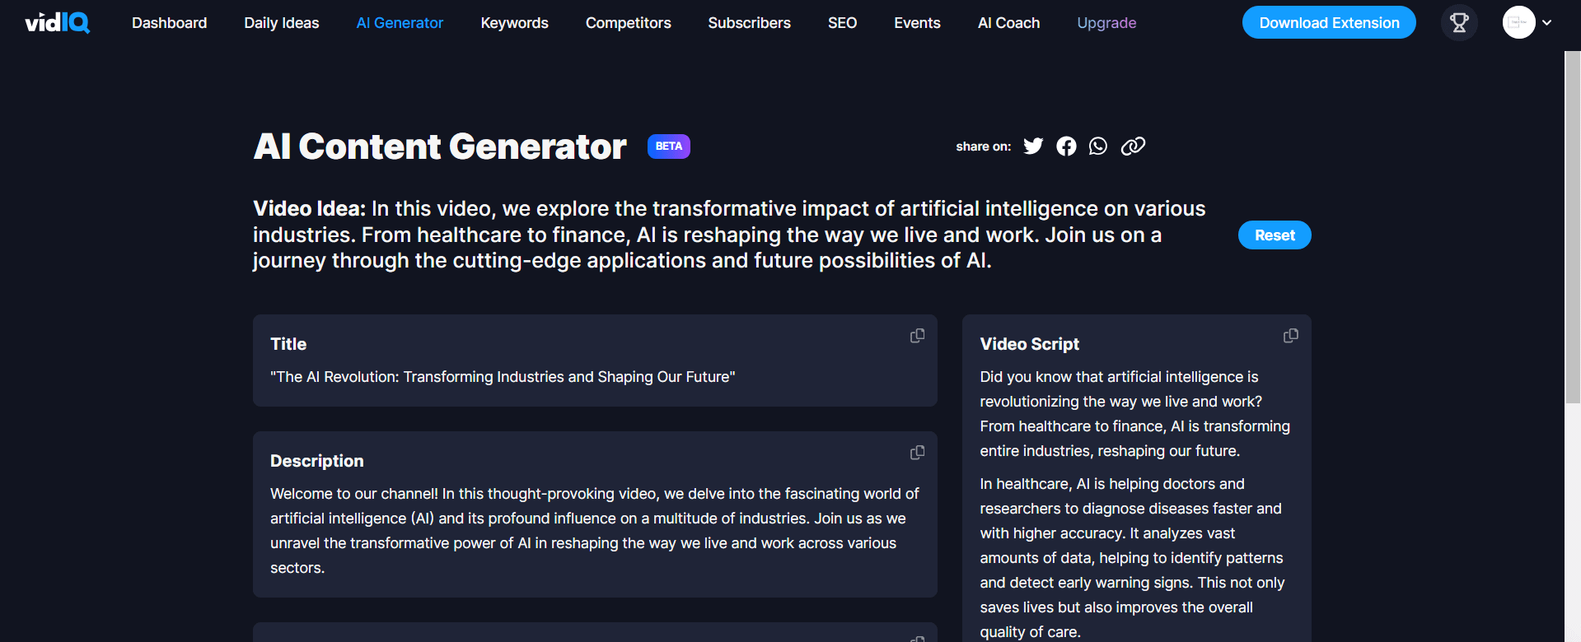Open AI Coach

[x=1009, y=23]
